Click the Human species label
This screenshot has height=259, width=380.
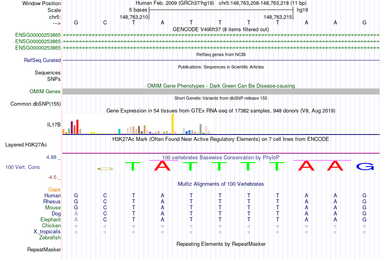pos(52,195)
